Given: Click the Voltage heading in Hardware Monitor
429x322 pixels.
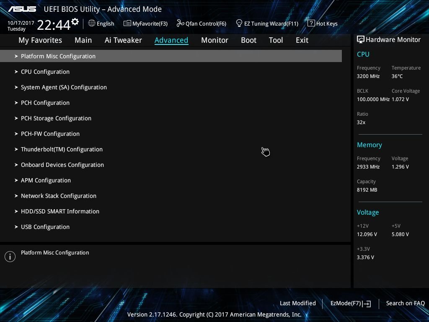Looking at the screenshot, I should (x=368, y=213).
